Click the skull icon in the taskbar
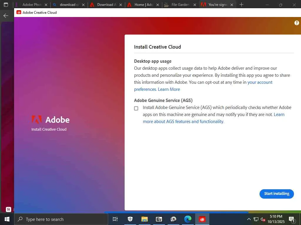The width and height of the screenshot is (301, 225). point(173,219)
